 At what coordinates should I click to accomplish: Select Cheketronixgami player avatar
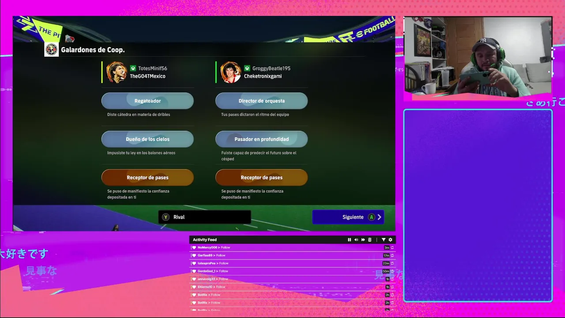[x=230, y=72]
